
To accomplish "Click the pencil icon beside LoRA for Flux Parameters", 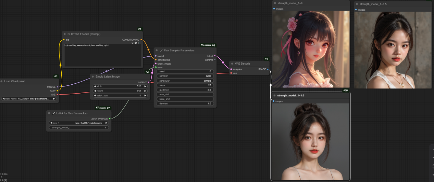I will (x=54, y=113).
